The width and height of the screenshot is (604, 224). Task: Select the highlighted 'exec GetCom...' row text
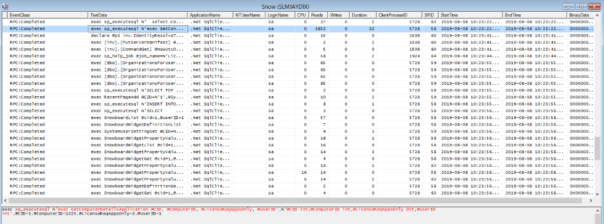click(x=138, y=29)
